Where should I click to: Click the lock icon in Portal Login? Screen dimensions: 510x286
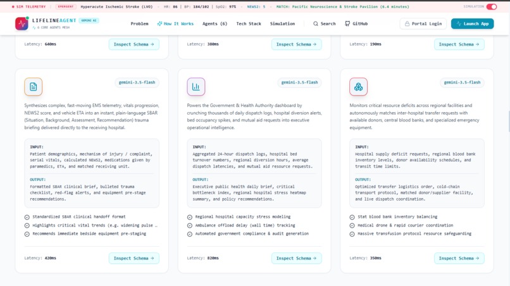[x=407, y=24]
